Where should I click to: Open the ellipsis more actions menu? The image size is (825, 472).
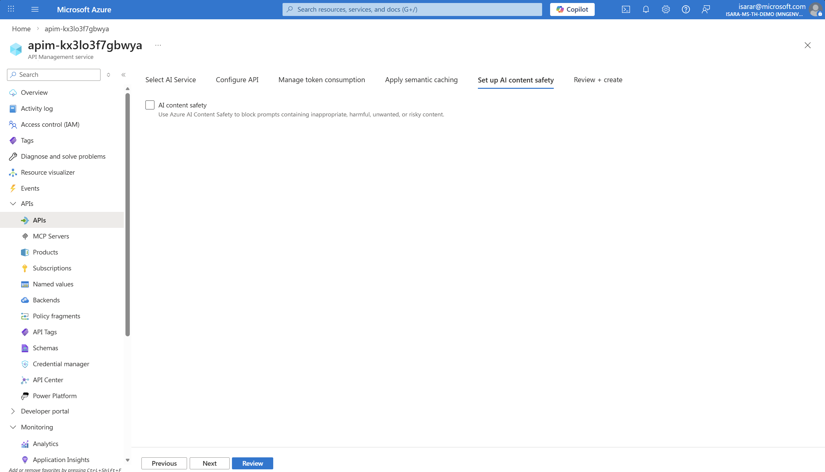(158, 45)
